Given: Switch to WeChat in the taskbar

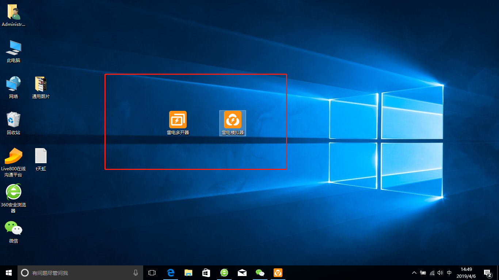Looking at the screenshot, I should [x=260, y=273].
